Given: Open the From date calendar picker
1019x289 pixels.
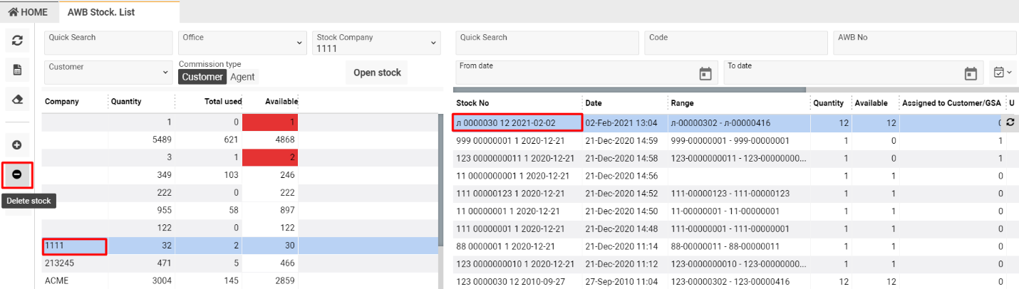Looking at the screenshot, I should (x=705, y=73).
